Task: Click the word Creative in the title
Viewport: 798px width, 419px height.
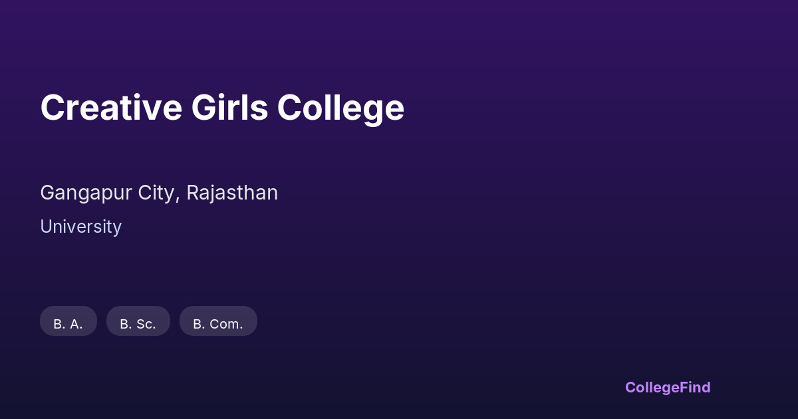Action: (x=111, y=108)
